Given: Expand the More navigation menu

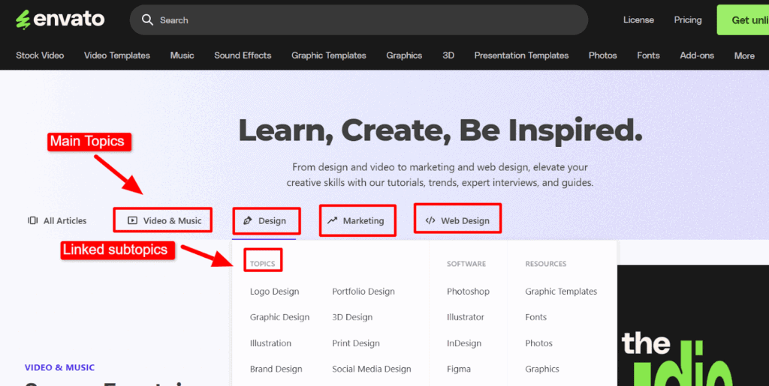Looking at the screenshot, I should [743, 55].
